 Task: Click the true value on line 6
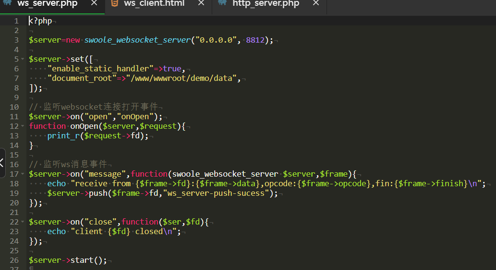tap(172, 69)
